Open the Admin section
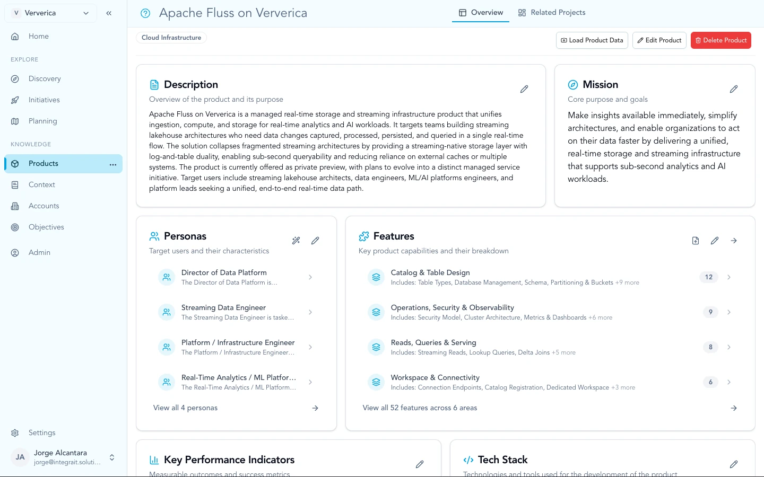 (39, 252)
